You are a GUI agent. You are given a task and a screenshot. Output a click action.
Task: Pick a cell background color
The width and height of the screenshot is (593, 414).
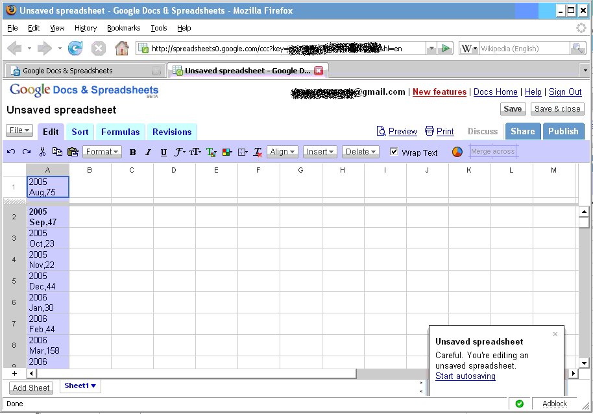pyautogui.click(x=226, y=152)
